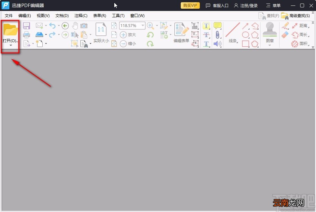
Task: Select the pencil freehand drawing tool
Action: [x=285, y=26]
